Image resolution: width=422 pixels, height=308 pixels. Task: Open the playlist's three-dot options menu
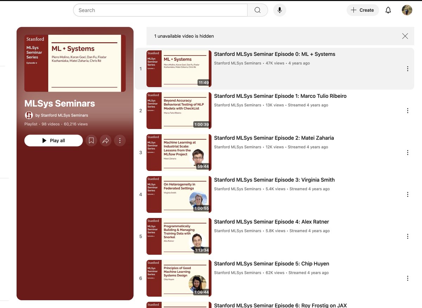click(x=120, y=140)
